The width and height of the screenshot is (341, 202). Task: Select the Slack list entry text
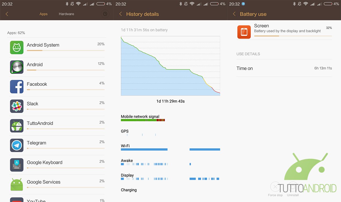click(32, 104)
